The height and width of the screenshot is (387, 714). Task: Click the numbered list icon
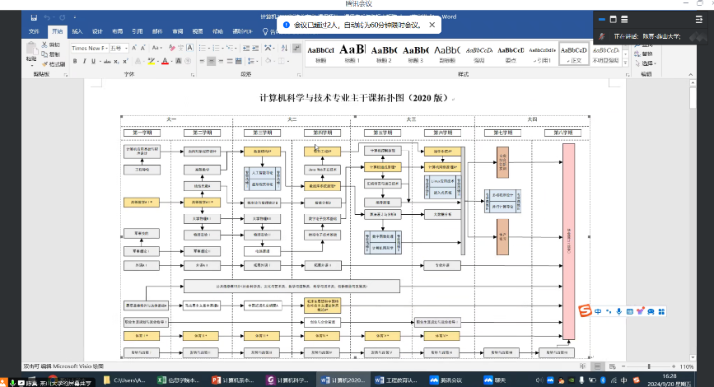[x=217, y=48]
